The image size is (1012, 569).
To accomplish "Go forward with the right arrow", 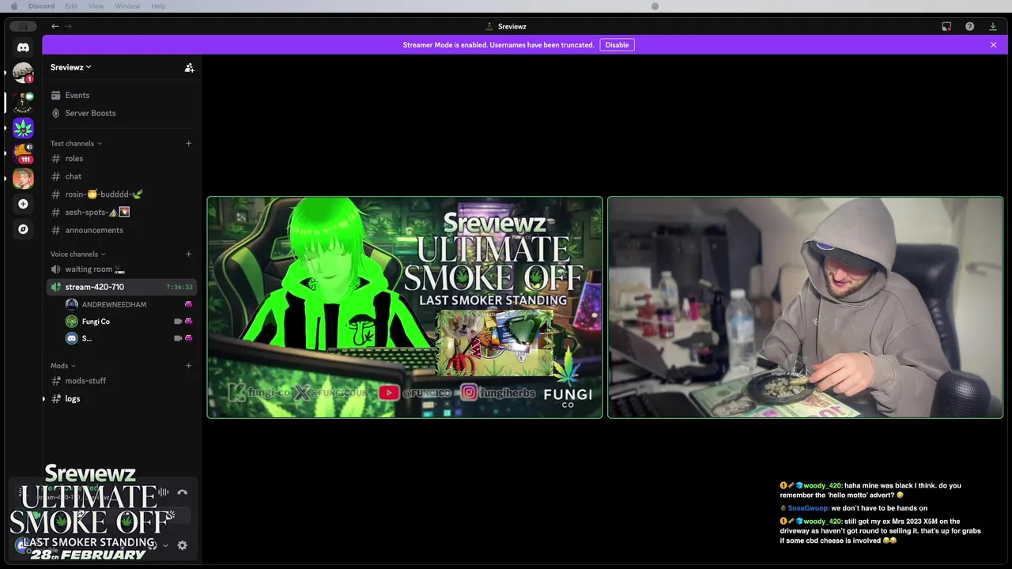I will tap(68, 26).
